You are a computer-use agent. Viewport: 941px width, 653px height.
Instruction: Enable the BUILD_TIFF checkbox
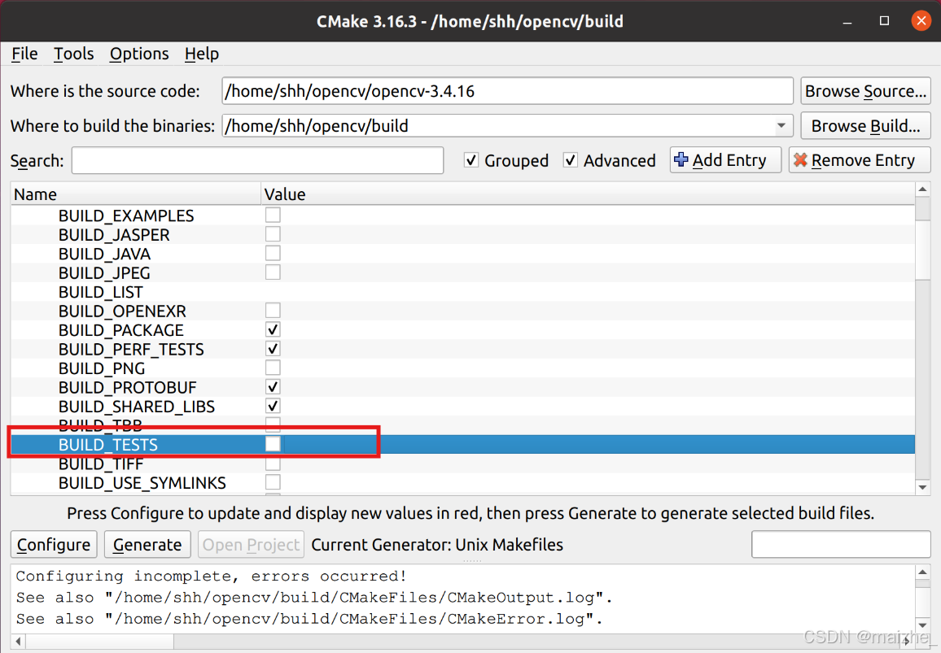tap(273, 464)
